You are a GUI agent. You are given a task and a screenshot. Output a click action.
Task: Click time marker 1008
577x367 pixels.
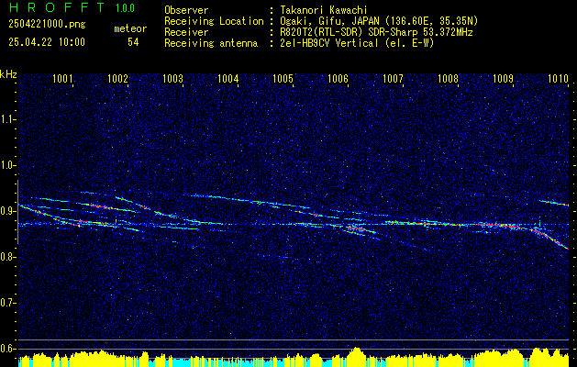pyautogui.click(x=448, y=78)
